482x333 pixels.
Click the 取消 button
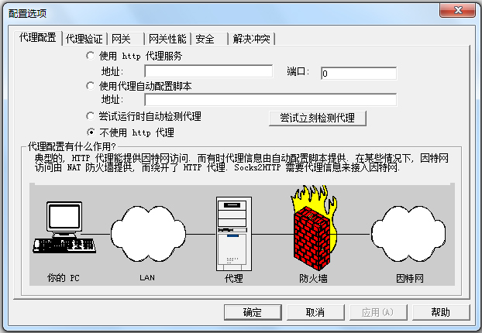point(315,312)
